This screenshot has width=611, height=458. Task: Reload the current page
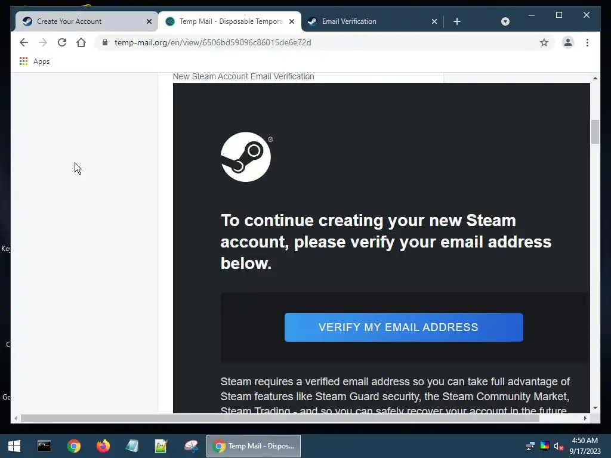62,42
